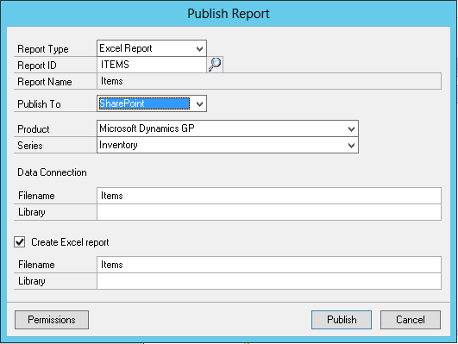Click the Report ID label
Screen dimensions: 458x344
point(37,66)
